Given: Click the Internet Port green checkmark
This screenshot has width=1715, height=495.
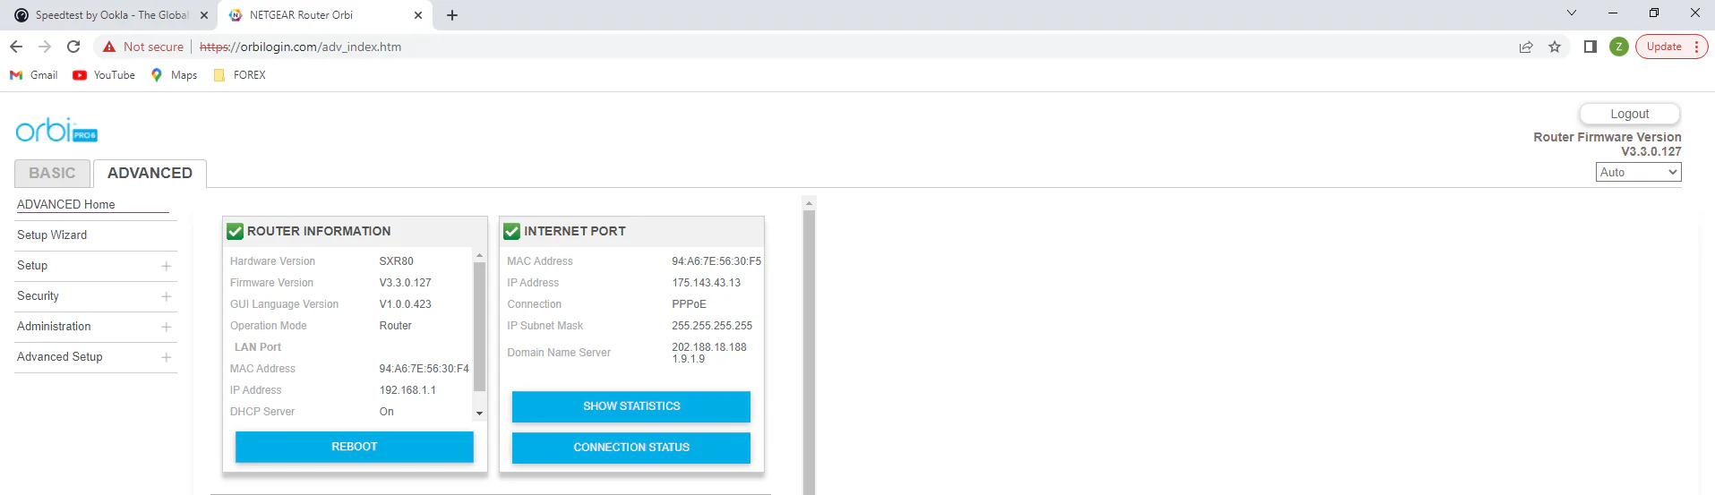Looking at the screenshot, I should (512, 231).
